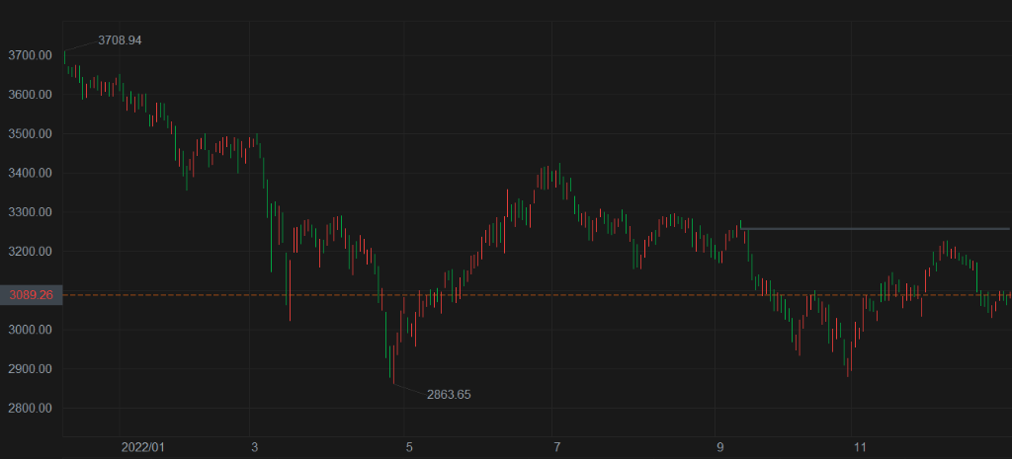Click the 2022/01 date label
1012x459 pixels.
tap(142, 448)
